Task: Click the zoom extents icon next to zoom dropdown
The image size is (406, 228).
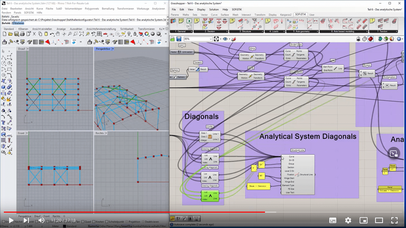Action: click(216, 39)
